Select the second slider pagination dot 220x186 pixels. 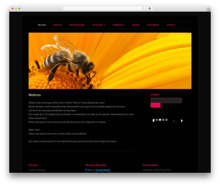coord(157,120)
